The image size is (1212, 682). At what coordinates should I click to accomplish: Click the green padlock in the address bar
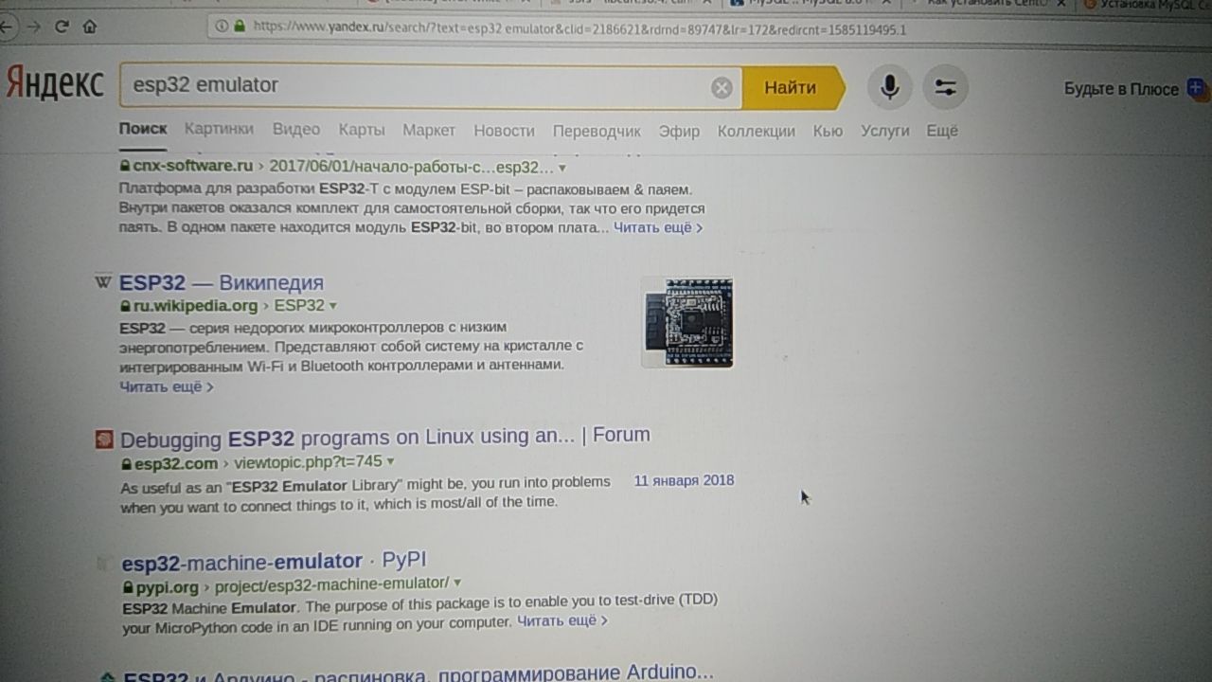(239, 27)
